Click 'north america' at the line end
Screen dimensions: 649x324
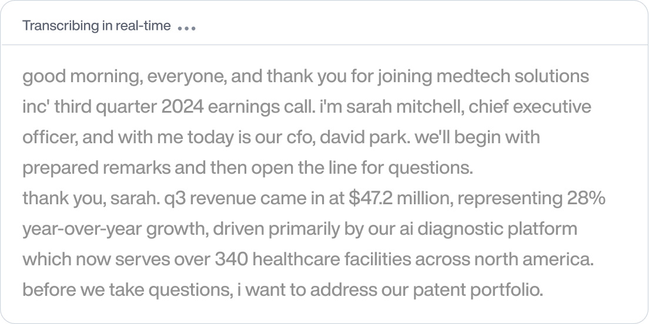(534, 259)
